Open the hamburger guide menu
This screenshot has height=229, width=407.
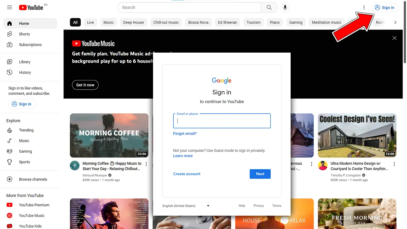9,7
